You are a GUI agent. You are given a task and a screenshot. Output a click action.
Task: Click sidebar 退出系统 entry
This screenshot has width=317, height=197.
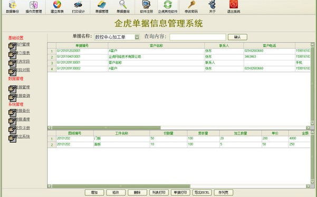(x=19, y=138)
